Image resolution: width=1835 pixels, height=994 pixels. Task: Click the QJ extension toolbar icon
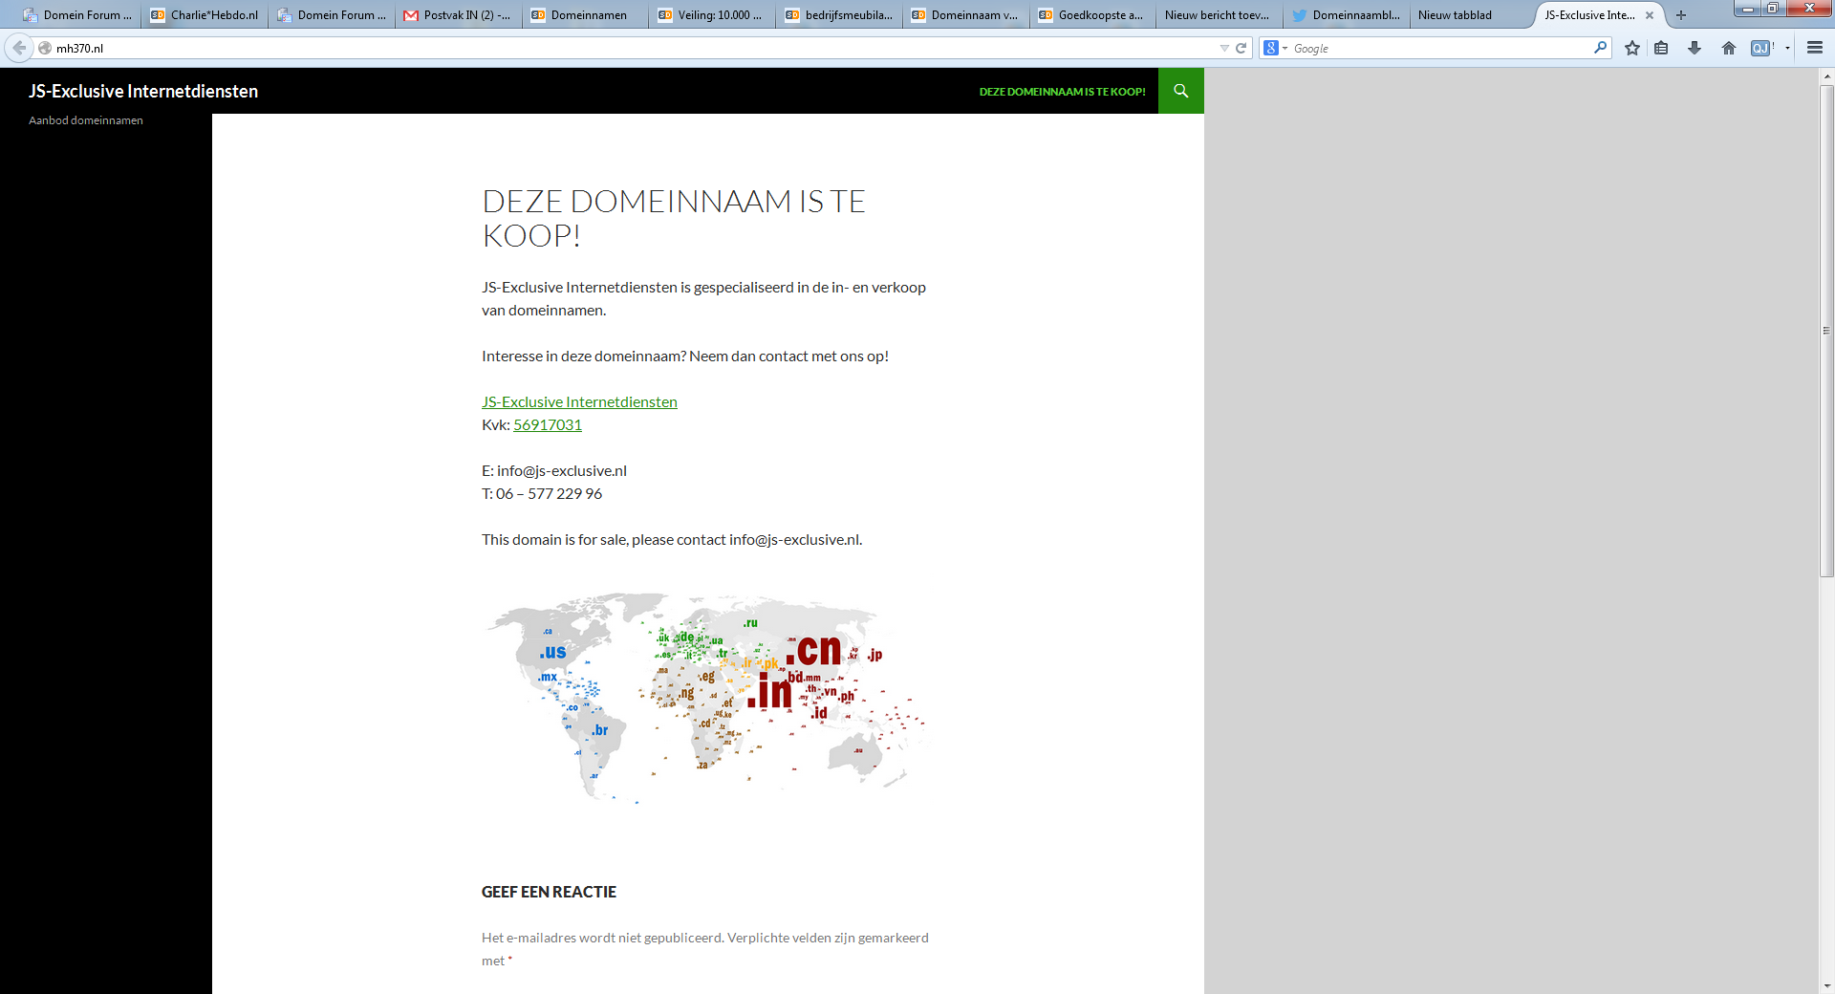point(1761,48)
